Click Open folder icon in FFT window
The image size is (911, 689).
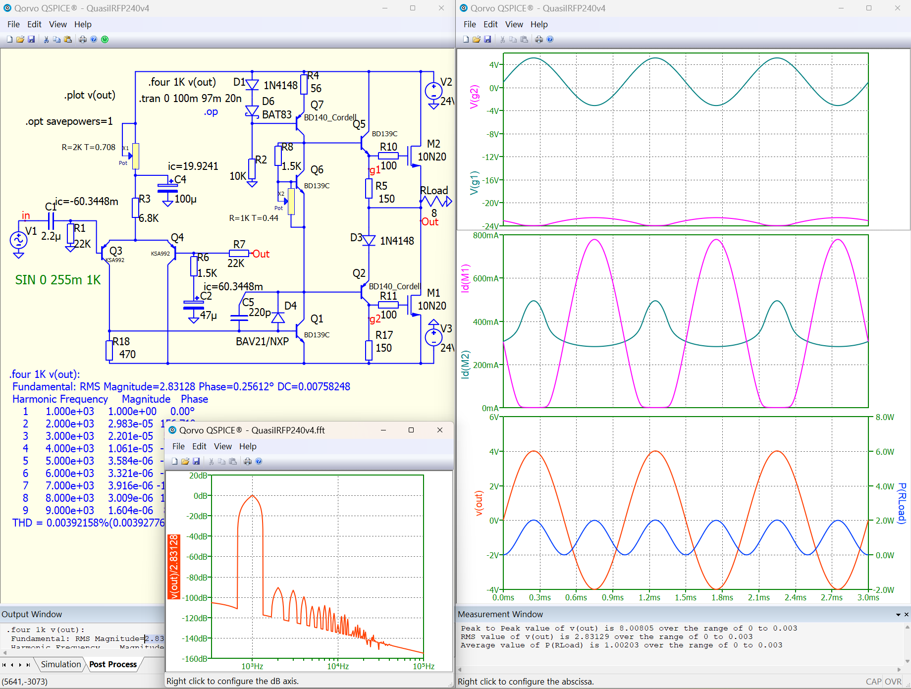[x=185, y=462]
